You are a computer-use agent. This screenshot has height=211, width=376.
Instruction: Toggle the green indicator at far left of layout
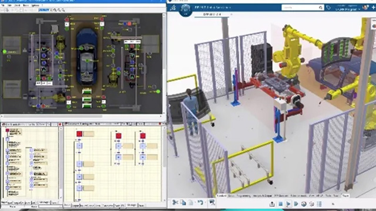pyautogui.click(x=4, y=52)
